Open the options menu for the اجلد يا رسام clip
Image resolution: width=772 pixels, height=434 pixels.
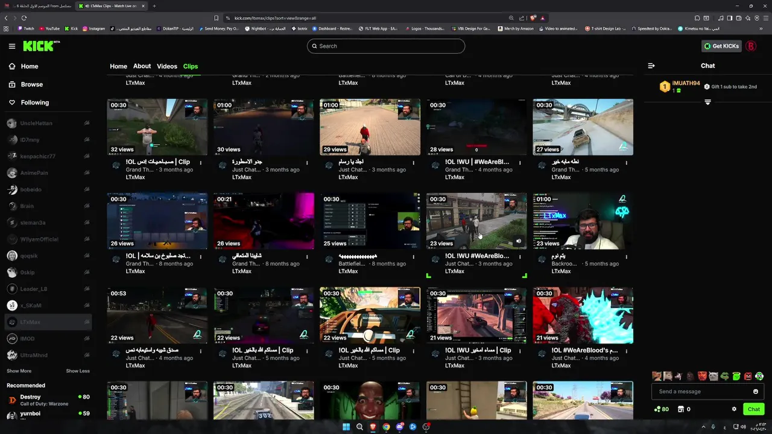pos(413,163)
